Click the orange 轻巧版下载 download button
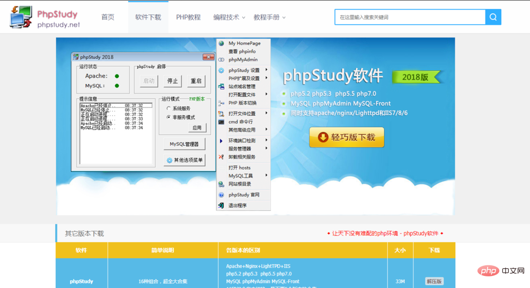Screen dimensions: 530x288 click(347, 137)
